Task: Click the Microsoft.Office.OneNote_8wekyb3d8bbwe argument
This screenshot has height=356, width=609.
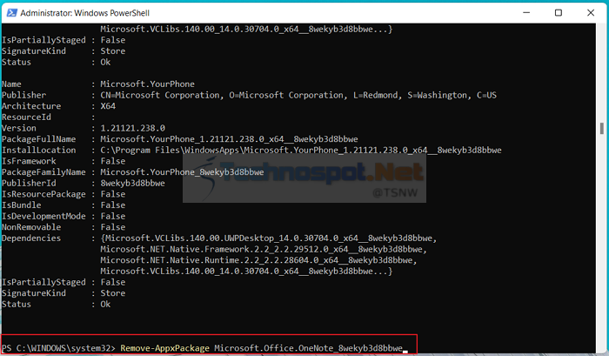Action: point(308,348)
